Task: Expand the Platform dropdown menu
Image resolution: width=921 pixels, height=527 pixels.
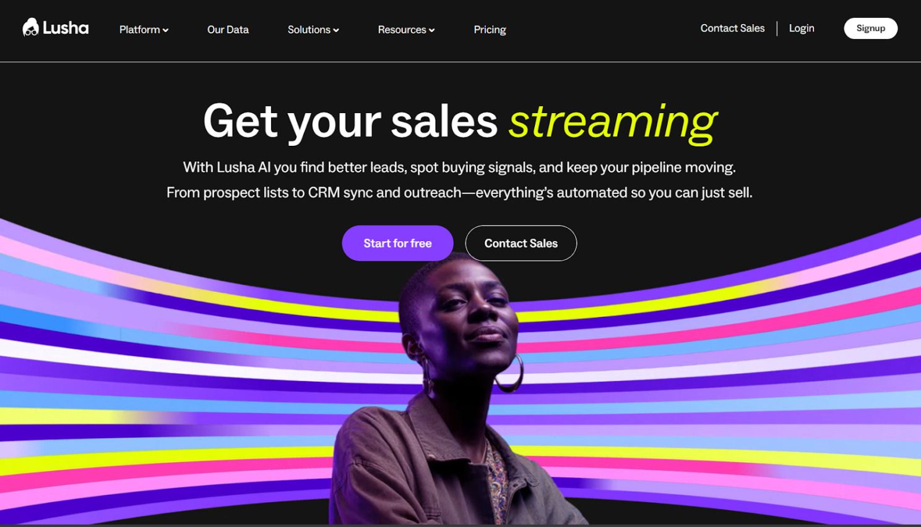Action: [x=144, y=30]
